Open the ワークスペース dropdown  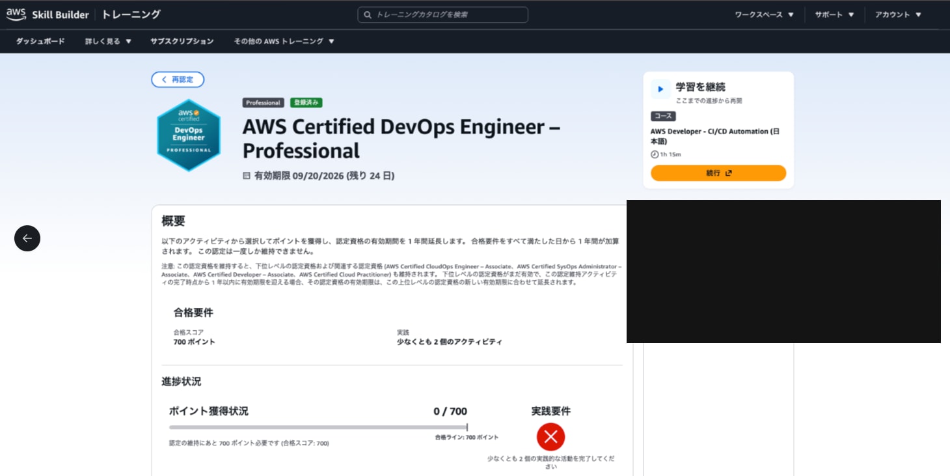tap(764, 15)
